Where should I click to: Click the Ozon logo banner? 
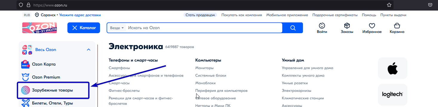pos(39,28)
